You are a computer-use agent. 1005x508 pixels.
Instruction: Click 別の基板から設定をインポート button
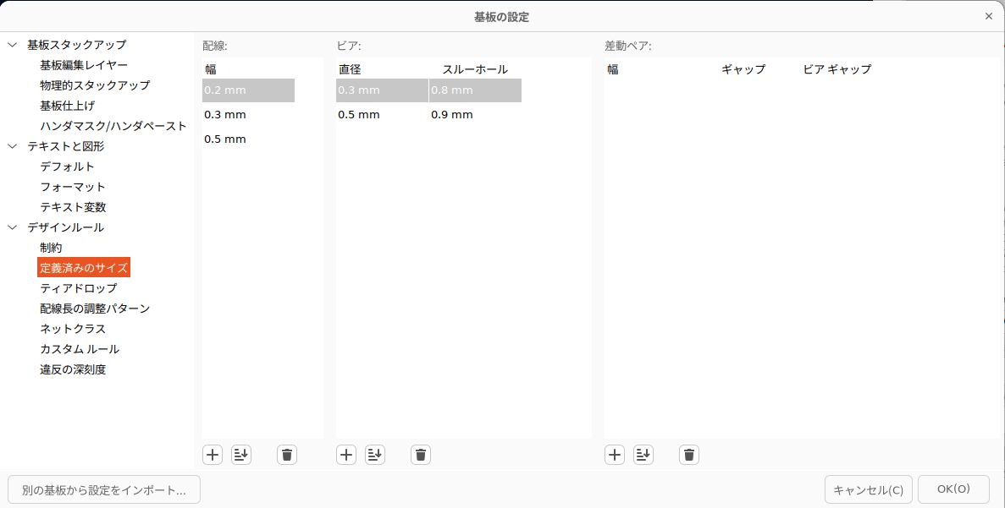pos(104,489)
